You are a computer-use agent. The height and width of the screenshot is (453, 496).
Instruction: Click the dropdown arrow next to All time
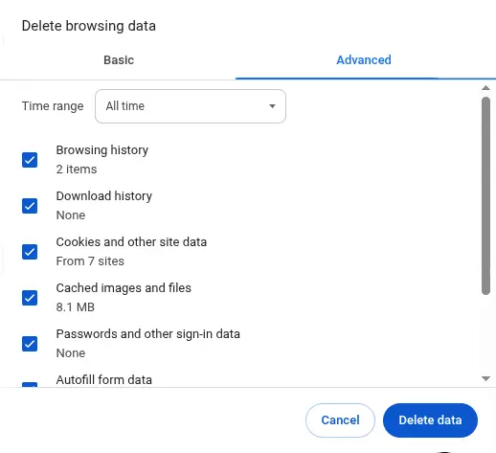pyautogui.click(x=272, y=106)
